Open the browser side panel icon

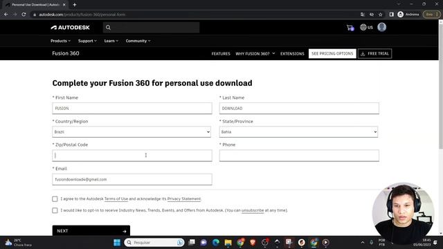391,15
